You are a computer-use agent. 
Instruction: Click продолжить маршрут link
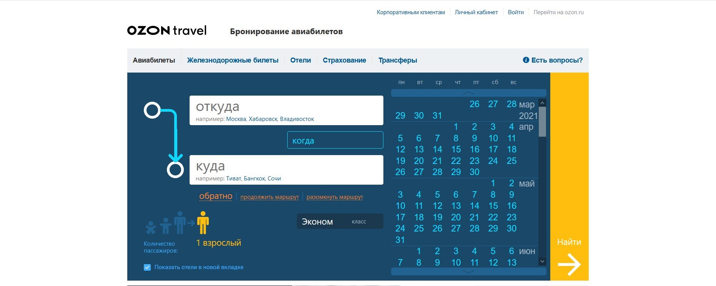point(270,197)
